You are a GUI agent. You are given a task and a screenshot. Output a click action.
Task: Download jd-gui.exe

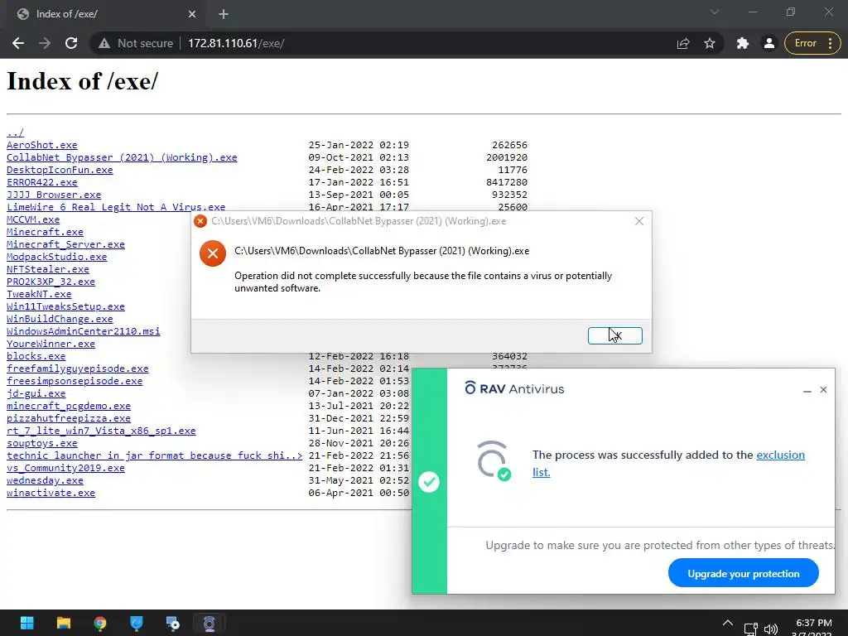pyautogui.click(x=36, y=393)
